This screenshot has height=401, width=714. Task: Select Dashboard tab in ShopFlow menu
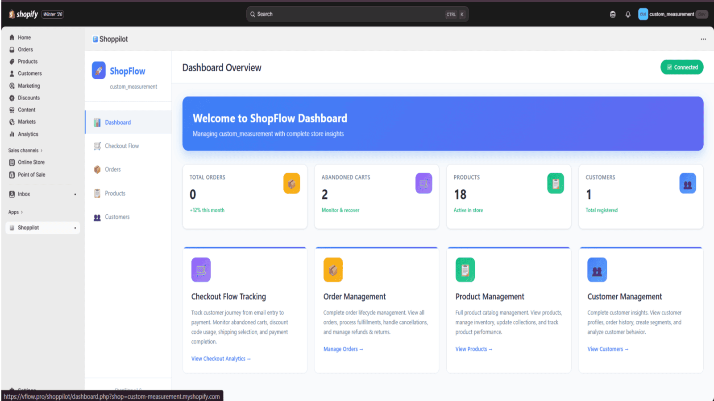tap(128, 122)
